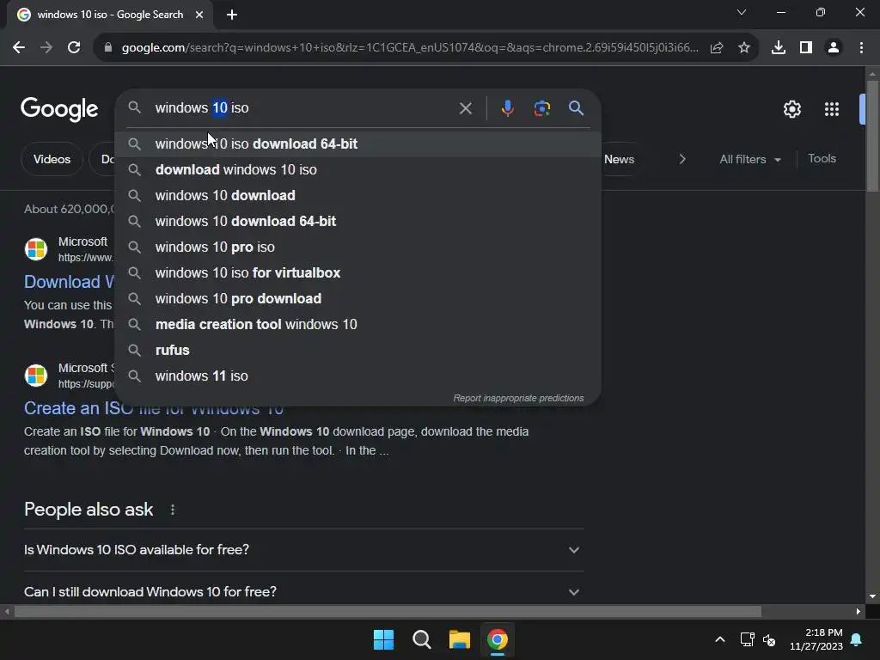Expand 'Can I still download Windows 10 for free?'
The height and width of the screenshot is (660, 880).
[303, 592]
